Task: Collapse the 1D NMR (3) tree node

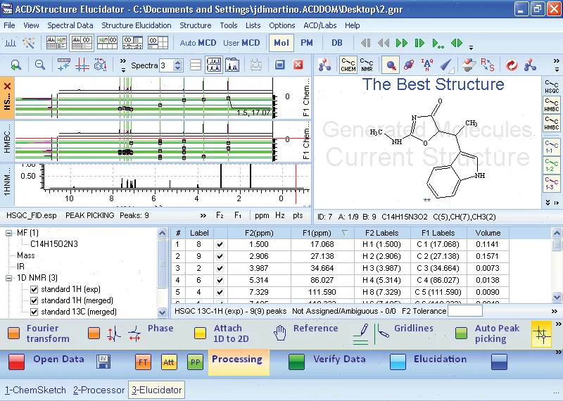Action: tap(9, 278)
